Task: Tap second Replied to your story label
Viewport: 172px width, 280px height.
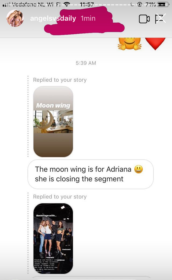Action: pos(60,197)
